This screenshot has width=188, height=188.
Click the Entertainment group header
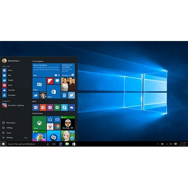pyautogui.click(x=37, y=114)
